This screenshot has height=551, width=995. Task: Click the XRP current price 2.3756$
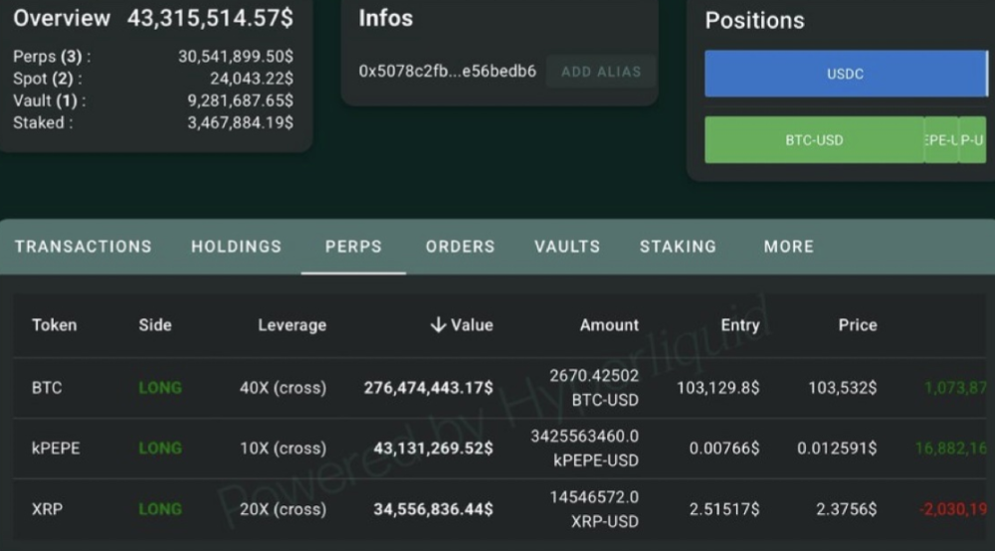pos(847,509)
